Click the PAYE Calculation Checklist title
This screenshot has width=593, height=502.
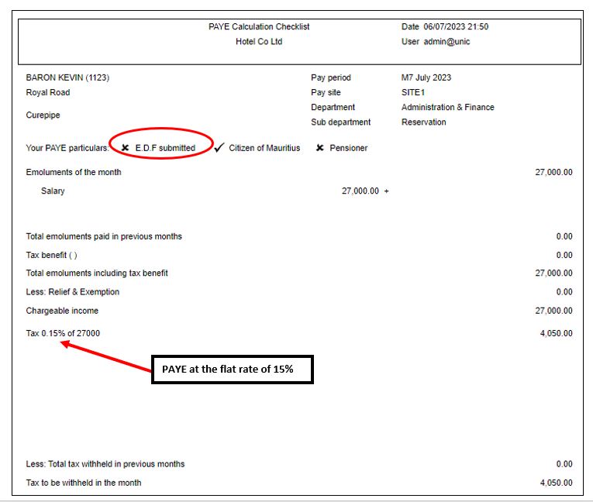pyautogui.click(x=259, y=27)
